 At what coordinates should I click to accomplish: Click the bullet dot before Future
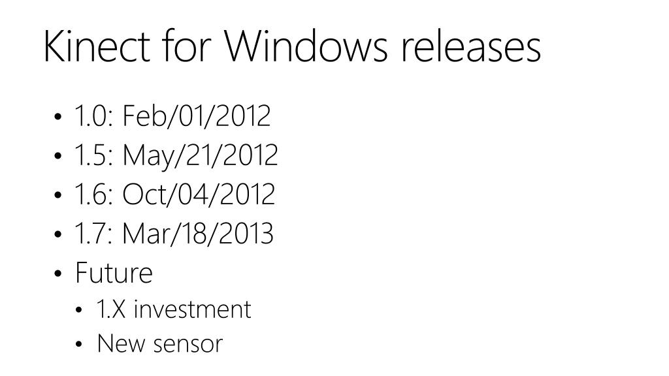point(58,274)
